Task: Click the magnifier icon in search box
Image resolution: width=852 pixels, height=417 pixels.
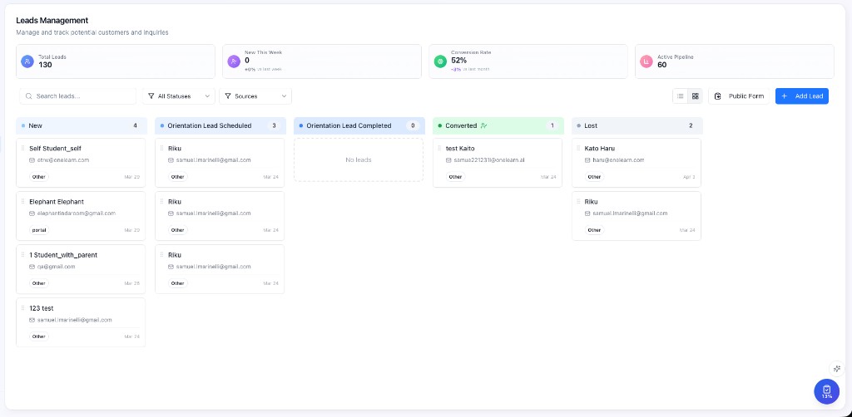Action: 29,96
